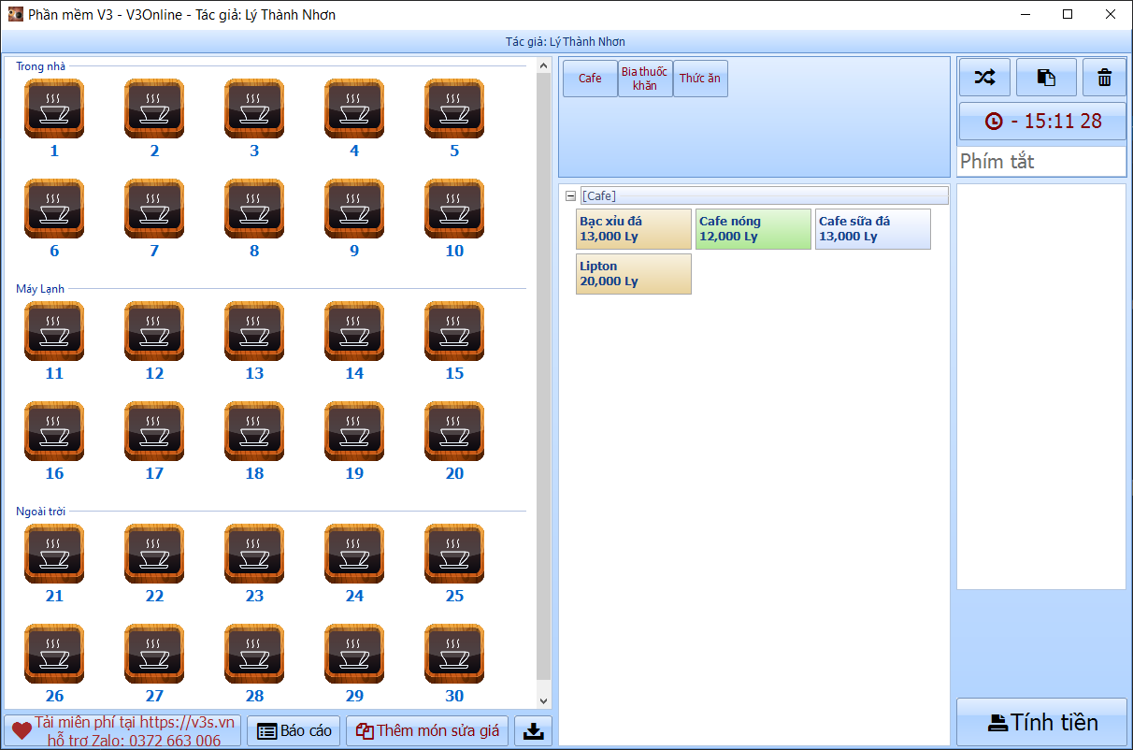Collapse the [Cafe] product group
This screenshot has height=750, width=1133.
coord(569,195)
